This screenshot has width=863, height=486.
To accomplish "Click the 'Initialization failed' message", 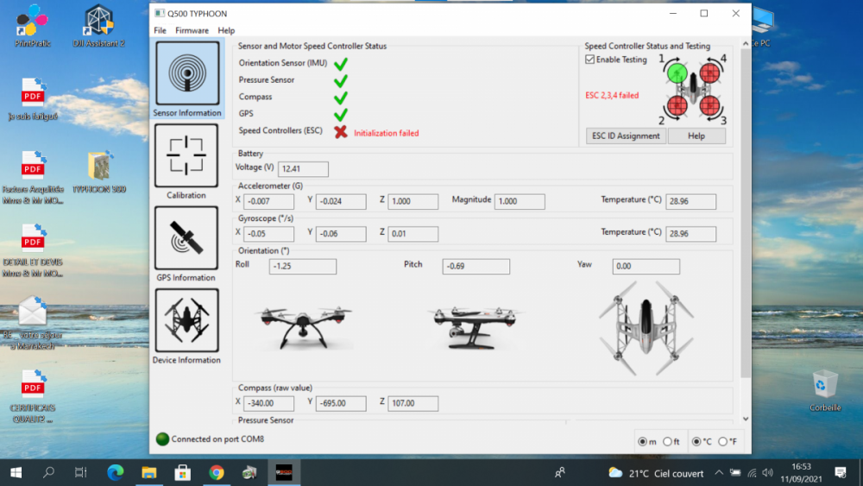I will (x=387, y=133).
